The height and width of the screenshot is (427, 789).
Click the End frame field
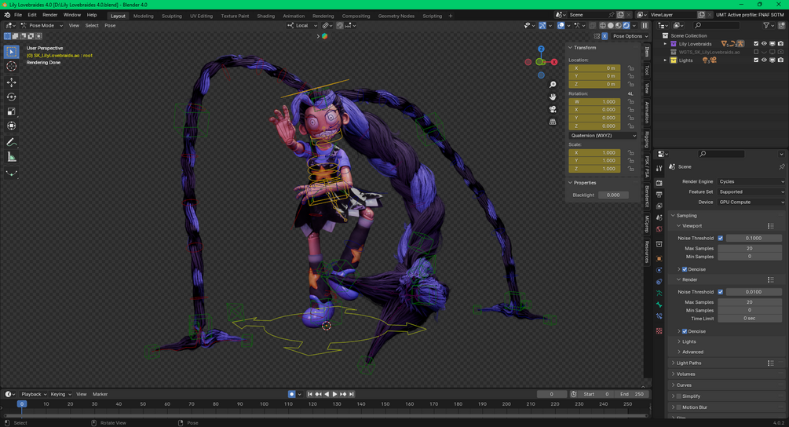(x=632, y=394)
